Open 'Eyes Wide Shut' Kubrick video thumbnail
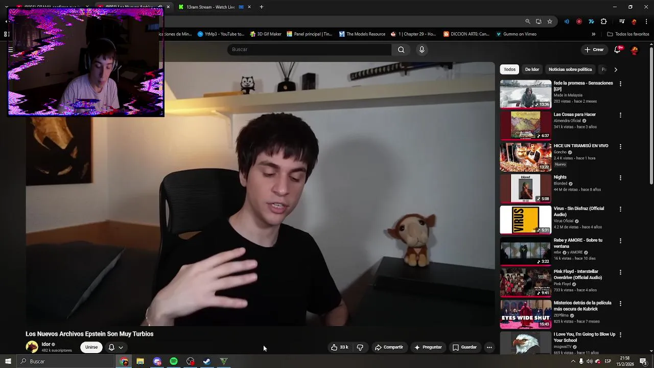The width and height of the screenshot is (654, 368). click(x=525, y=314)
